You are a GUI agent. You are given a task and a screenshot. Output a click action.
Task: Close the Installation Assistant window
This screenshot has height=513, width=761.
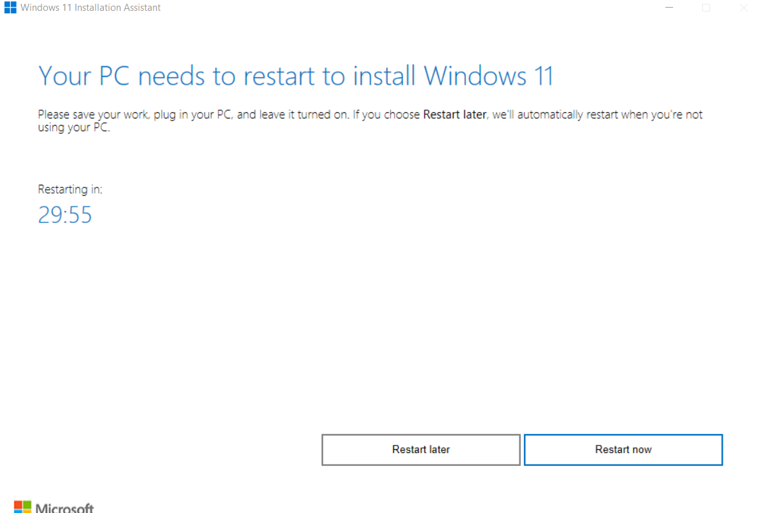[x=744, y=7]
